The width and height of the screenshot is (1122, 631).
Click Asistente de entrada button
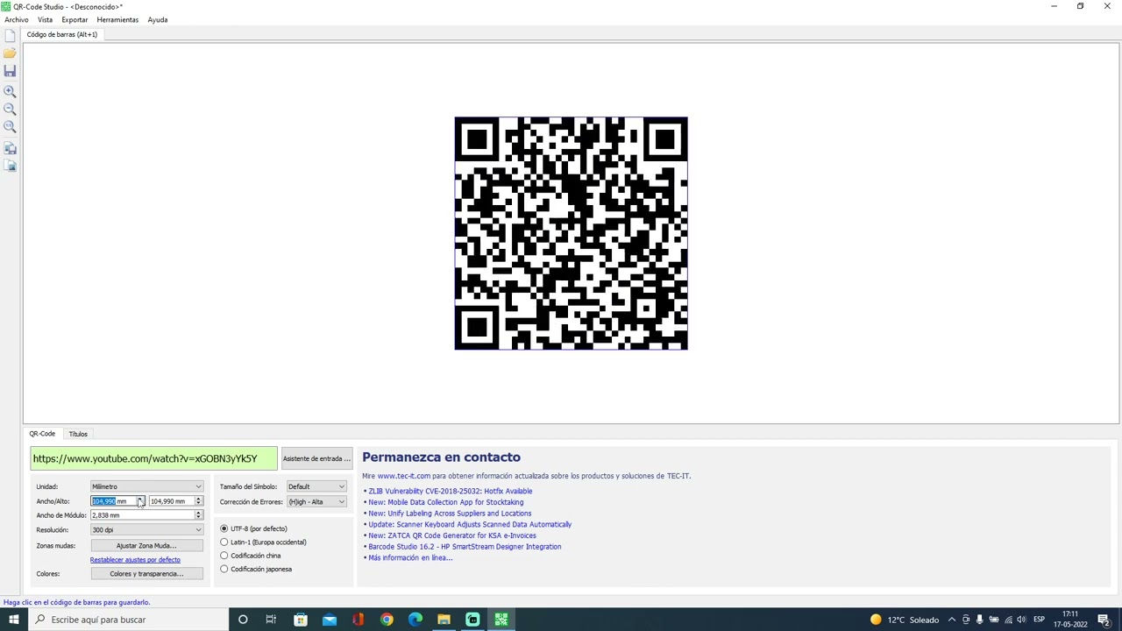[316, 458]
